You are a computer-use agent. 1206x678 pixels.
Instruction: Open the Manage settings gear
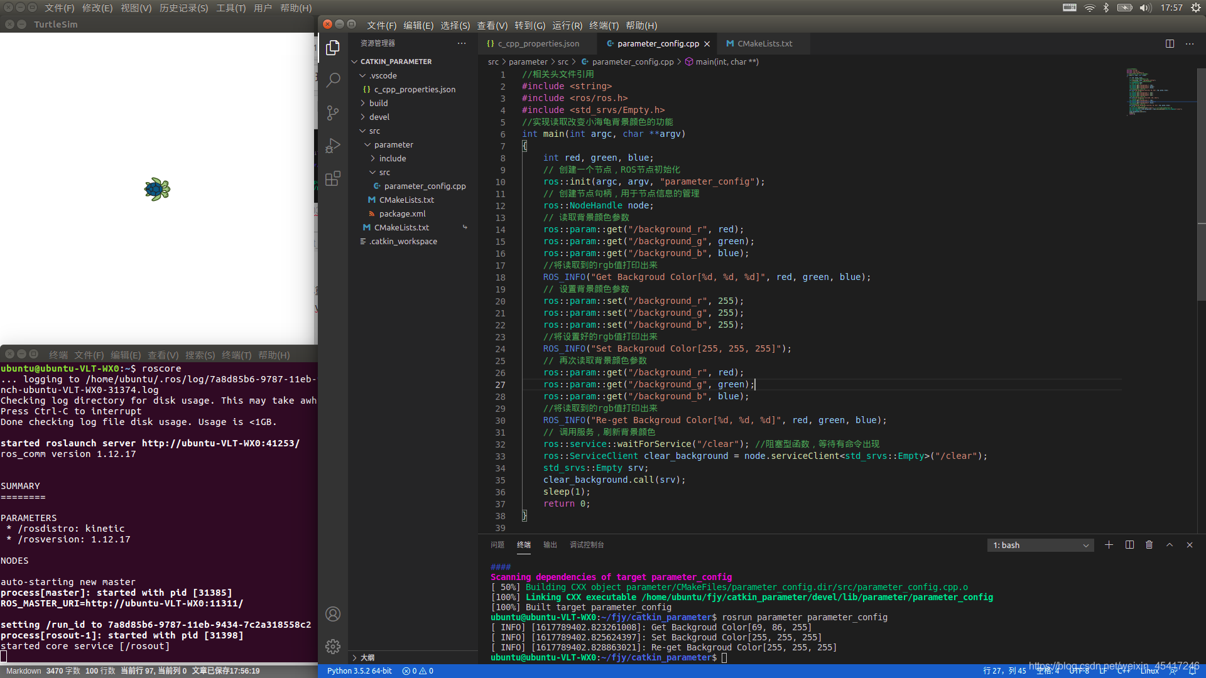click(333, 646)
